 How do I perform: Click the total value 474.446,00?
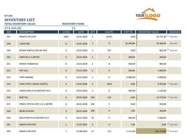pos(13,28)
